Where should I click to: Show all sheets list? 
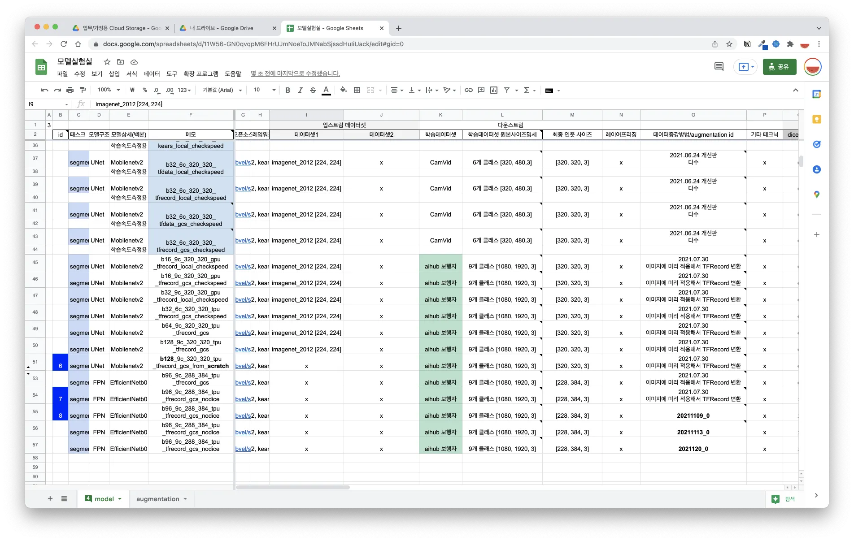tap(64, 498)
